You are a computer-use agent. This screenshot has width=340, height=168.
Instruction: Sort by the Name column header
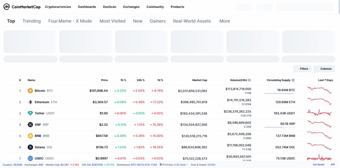click(x=32, y=80)
